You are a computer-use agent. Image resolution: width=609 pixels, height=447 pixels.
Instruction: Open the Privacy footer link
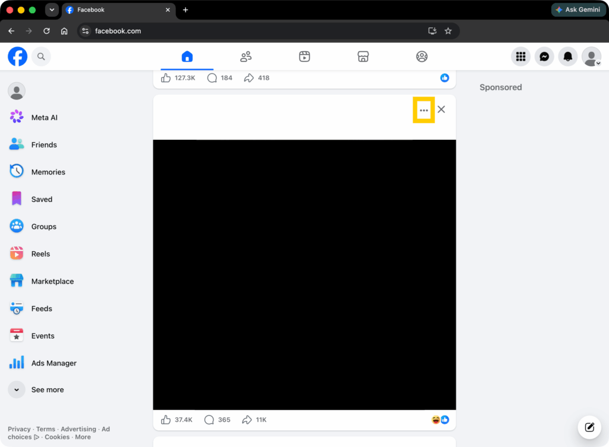tap(19, 429)
